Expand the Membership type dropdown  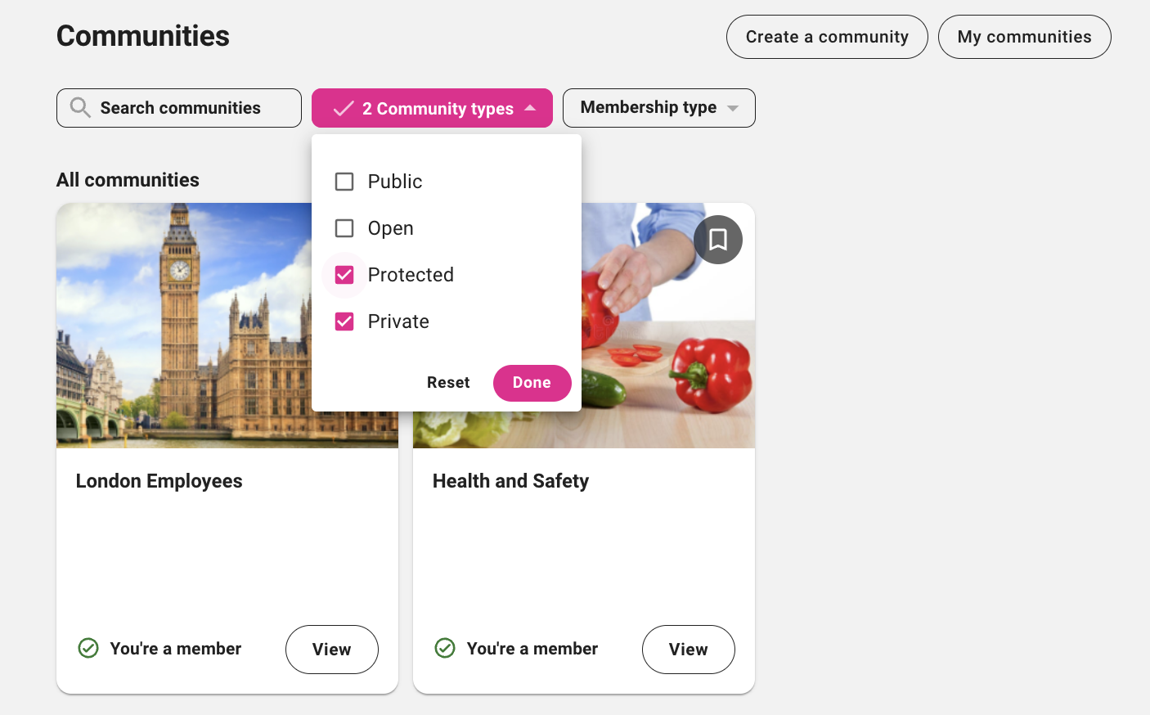coord(658,108)
